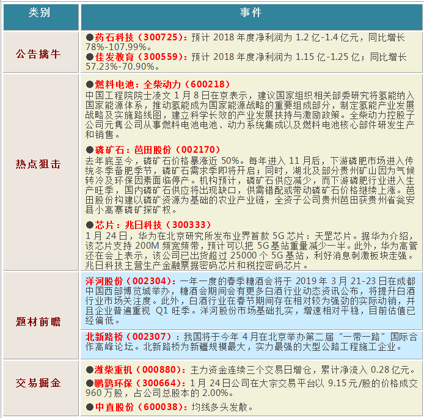The image size is (424, 418).
Task: Click the line starting 县小高寨磷矿探矿权
Action: [131, 210]
